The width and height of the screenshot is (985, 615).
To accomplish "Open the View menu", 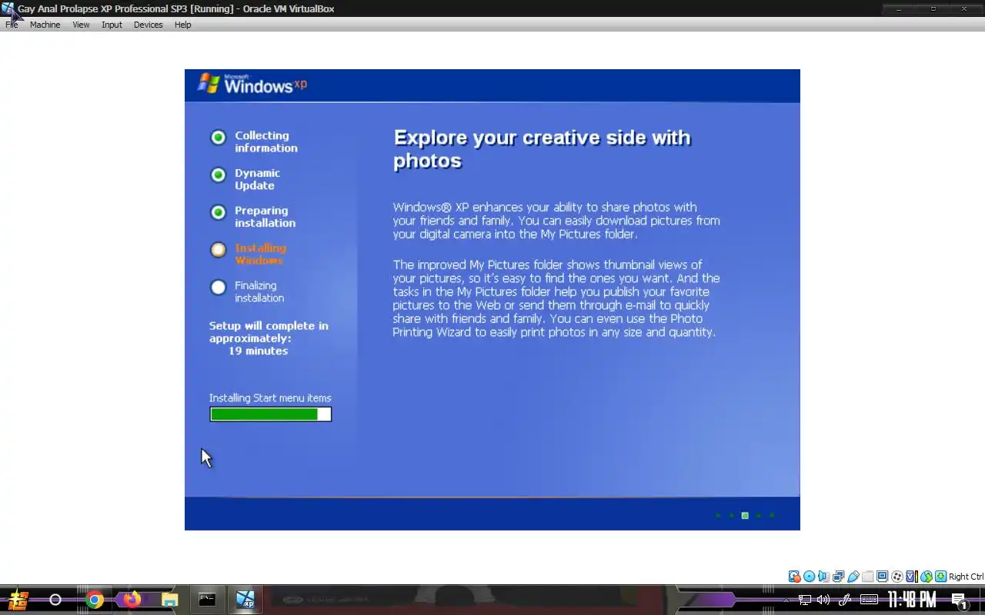I will point(81,25).
